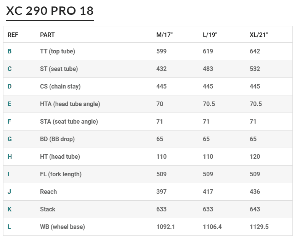Click reference letter G for BB drop
This screenshot has height=240, width=297.
point(10,139)
